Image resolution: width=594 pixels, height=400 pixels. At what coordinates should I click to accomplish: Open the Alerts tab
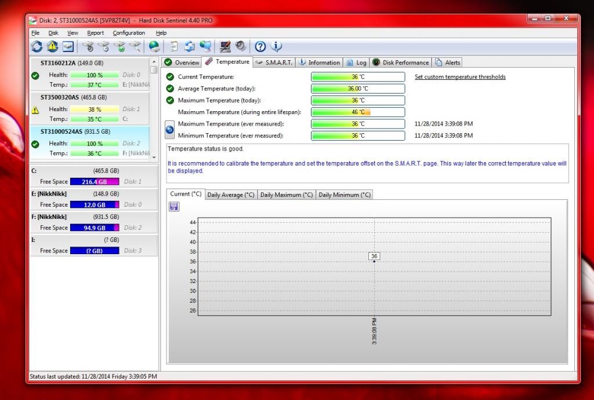pos(448,63)
